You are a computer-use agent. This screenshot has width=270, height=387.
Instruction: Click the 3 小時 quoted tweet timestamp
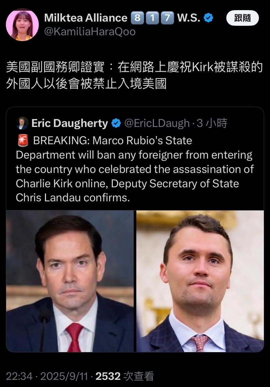pos(212,123)
